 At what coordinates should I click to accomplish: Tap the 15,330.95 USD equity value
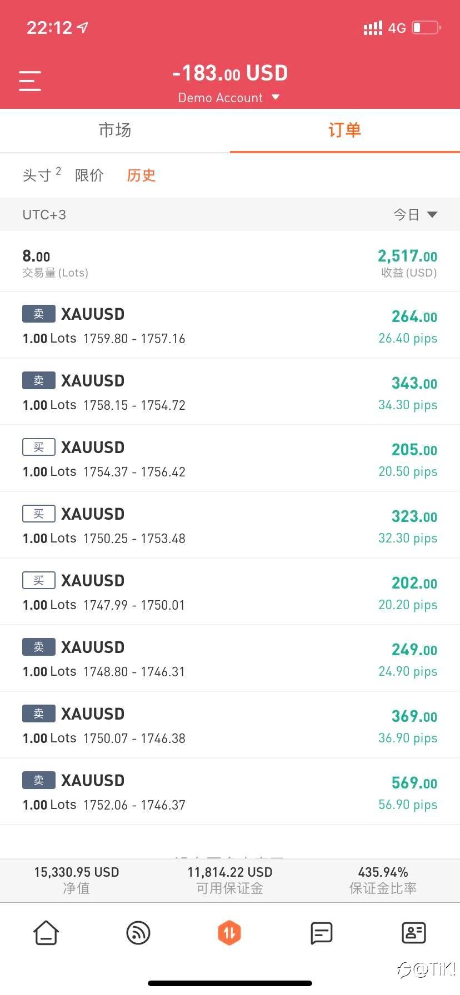coord(77,872)
